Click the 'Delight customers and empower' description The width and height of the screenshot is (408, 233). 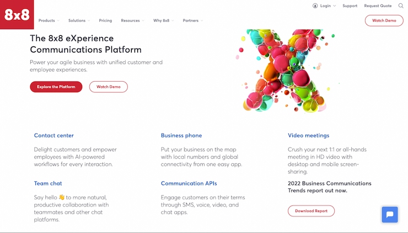click(75, 157)
